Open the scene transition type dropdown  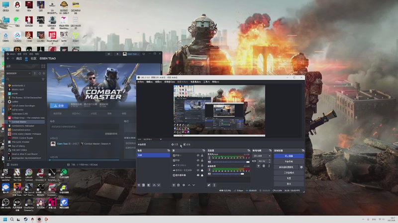262,156
